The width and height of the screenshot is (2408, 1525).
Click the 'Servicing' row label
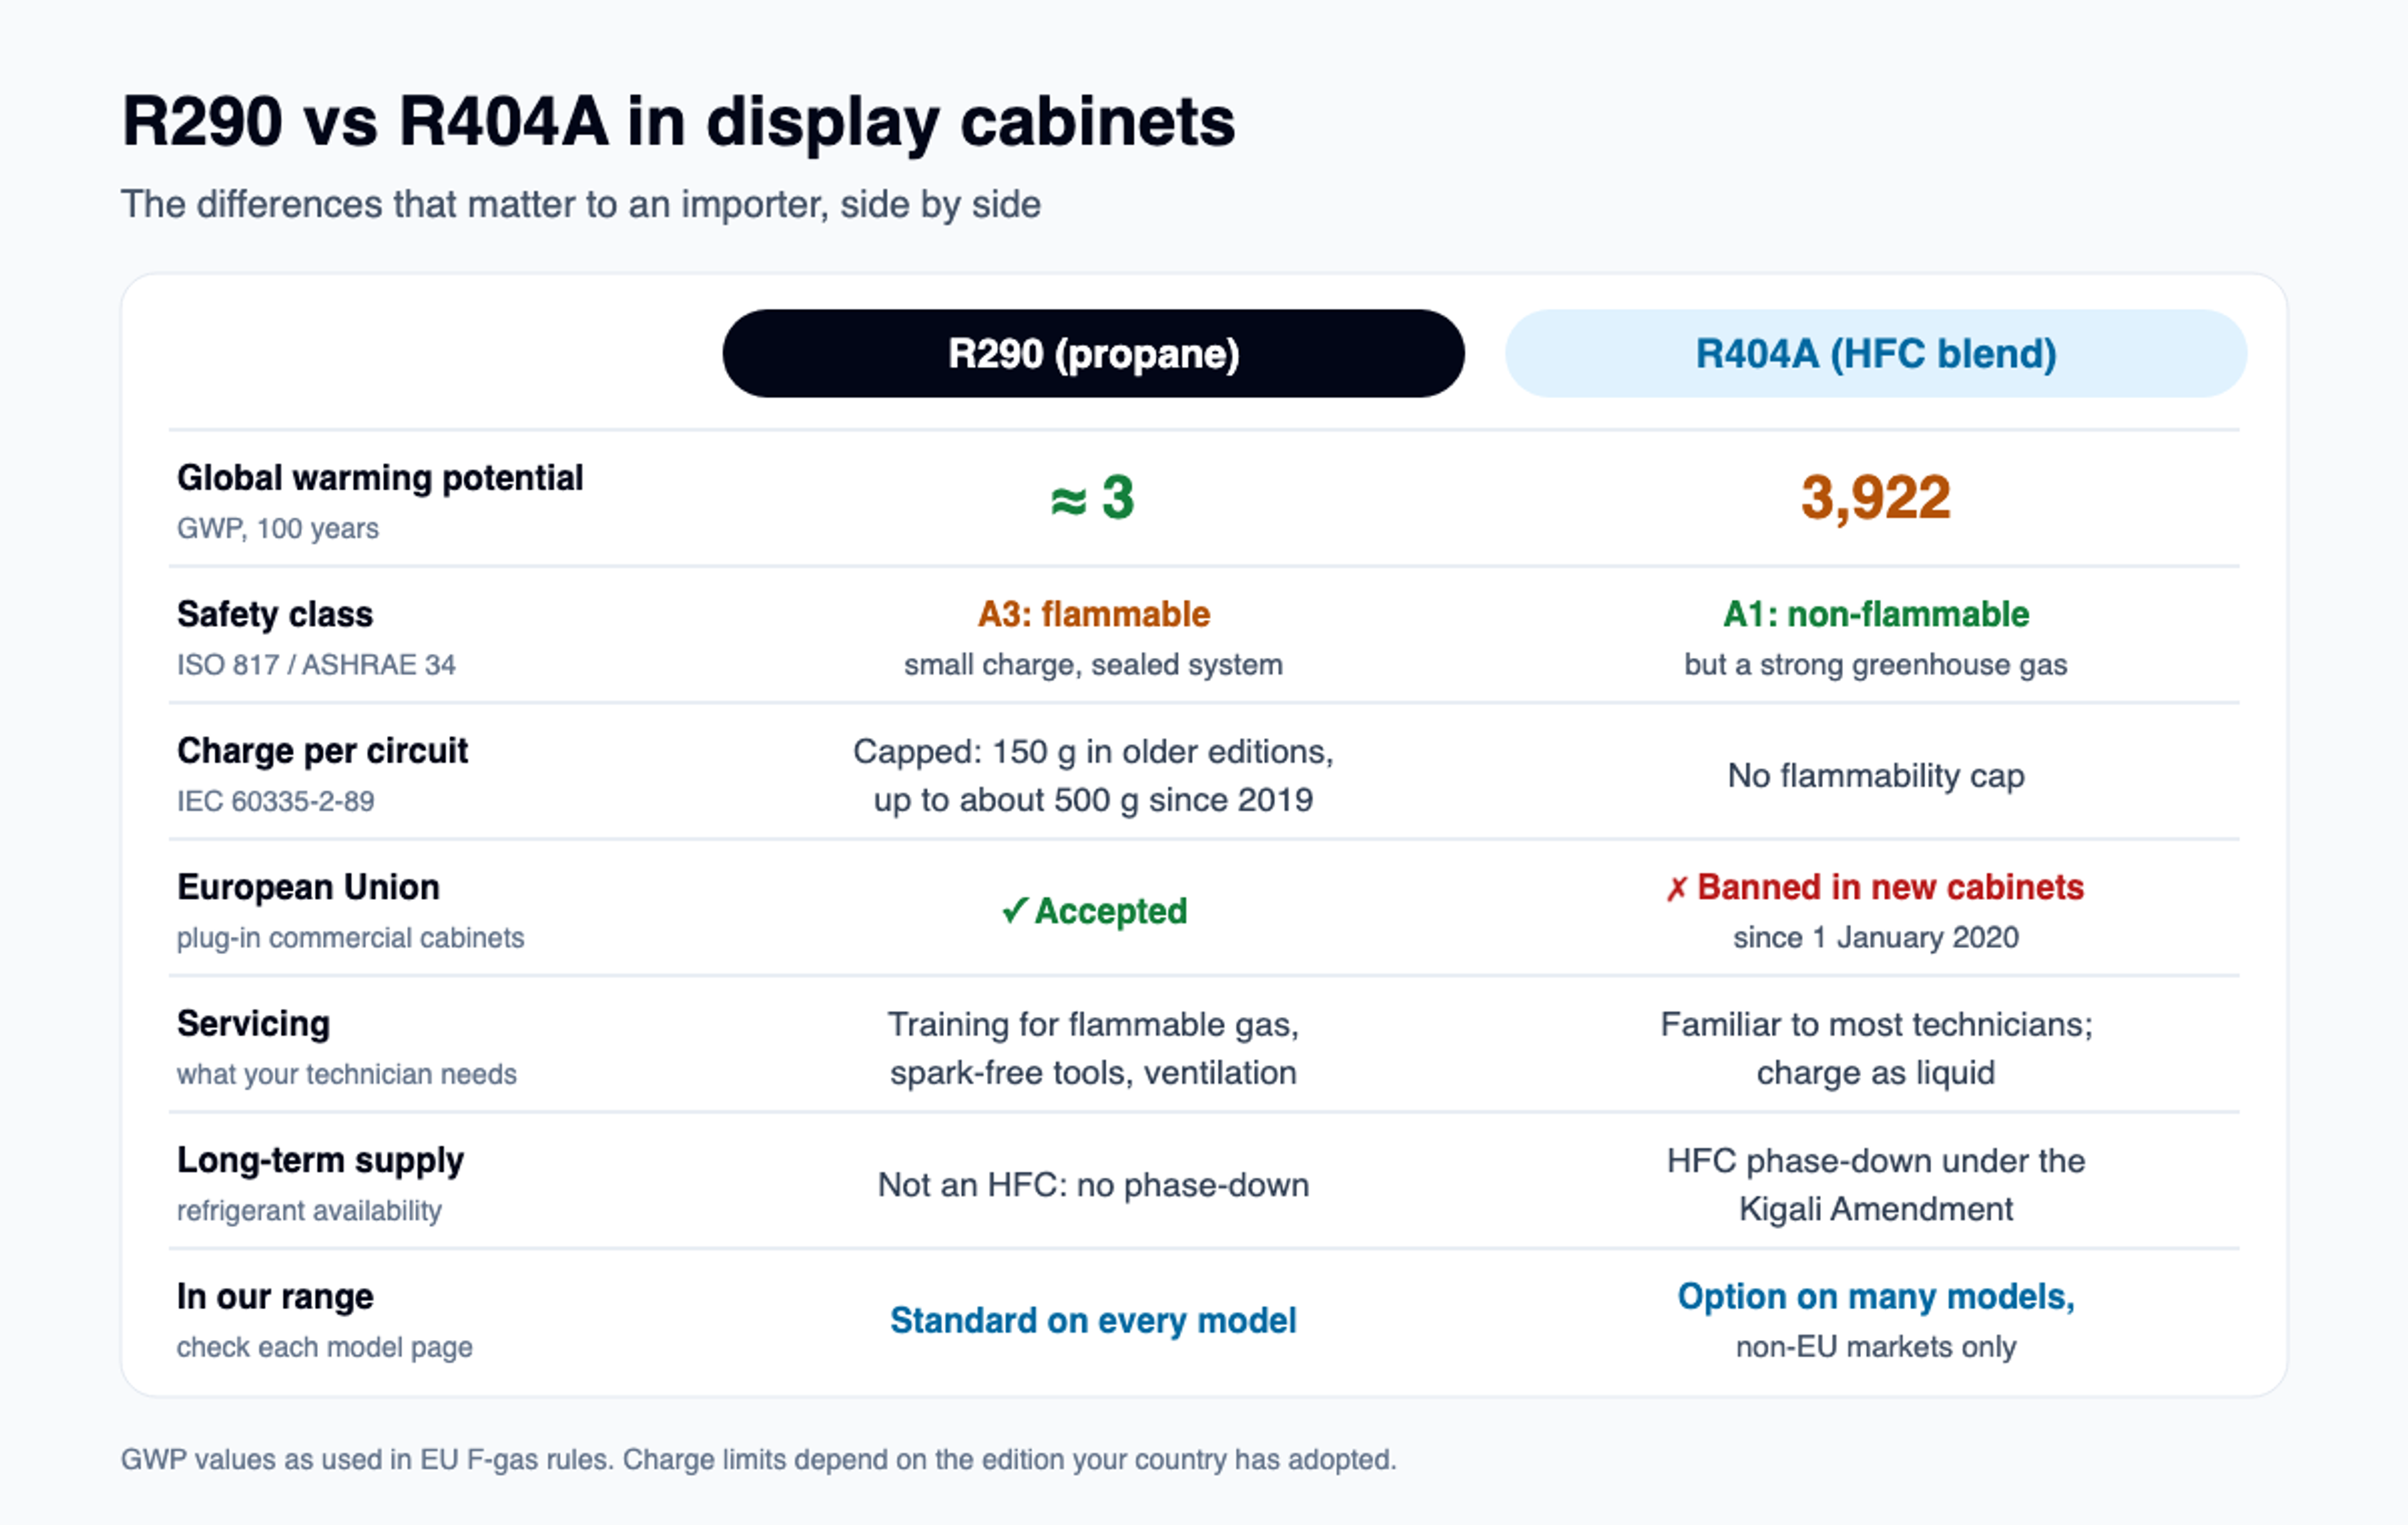(x=253, y=1023)
